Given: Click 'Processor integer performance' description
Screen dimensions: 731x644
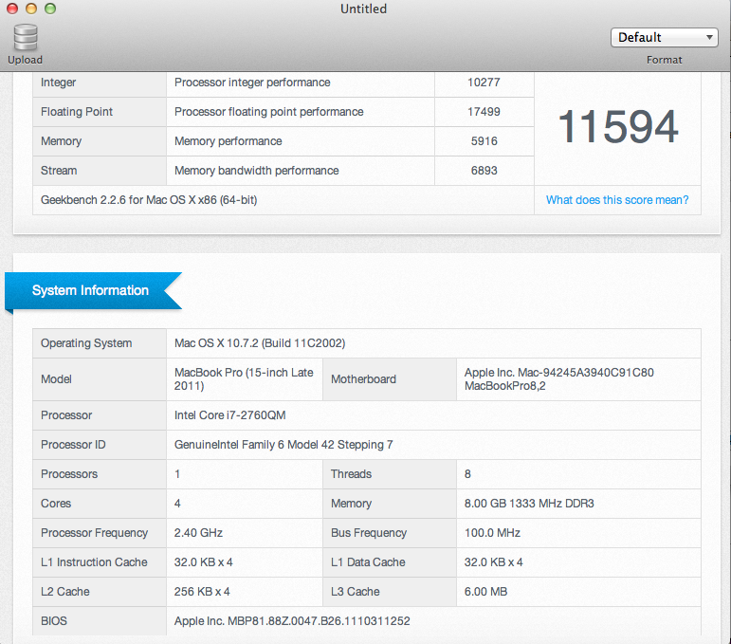Looking at the screenshot, I should [x=252, y=83].
